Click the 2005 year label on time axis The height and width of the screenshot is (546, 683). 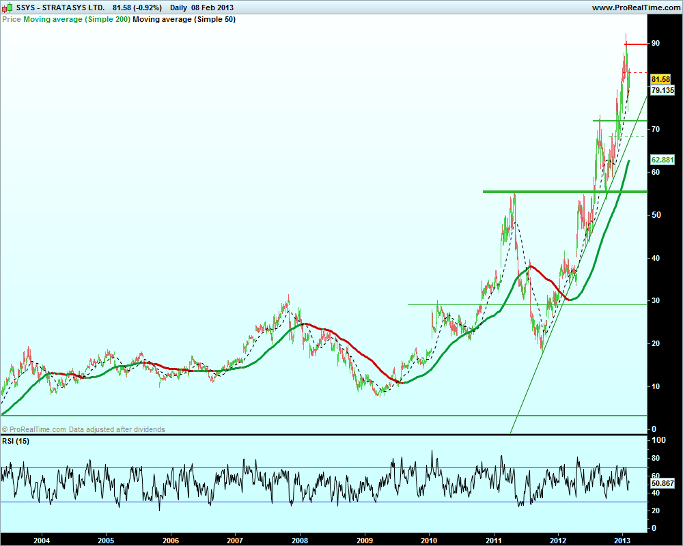click(106, 541)
